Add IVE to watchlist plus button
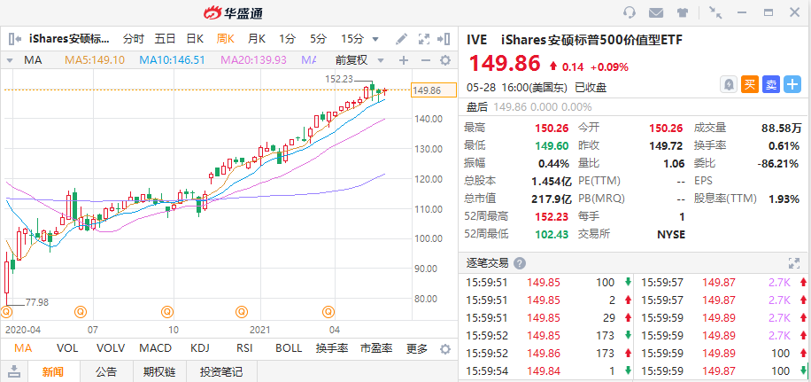This screenshot has height=382, width=811. [x=792, y=84]
